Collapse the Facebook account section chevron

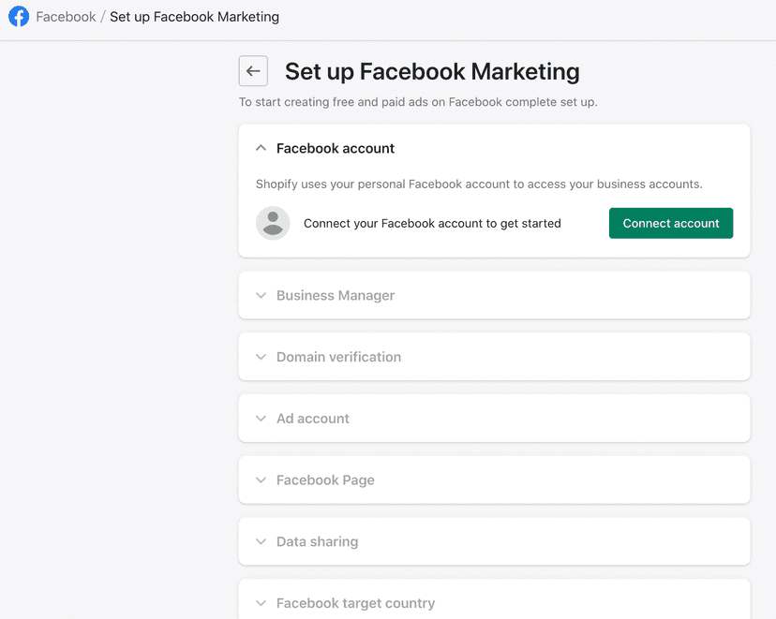pyautogui.click(x=261, y=148)
